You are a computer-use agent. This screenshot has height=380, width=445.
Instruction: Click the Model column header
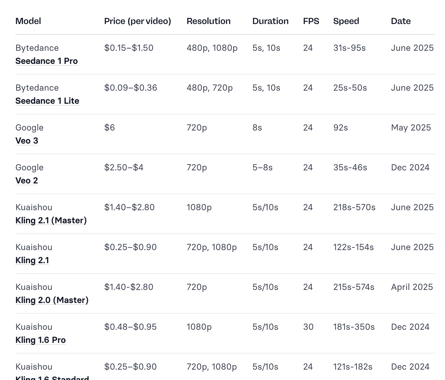(28, 21)
